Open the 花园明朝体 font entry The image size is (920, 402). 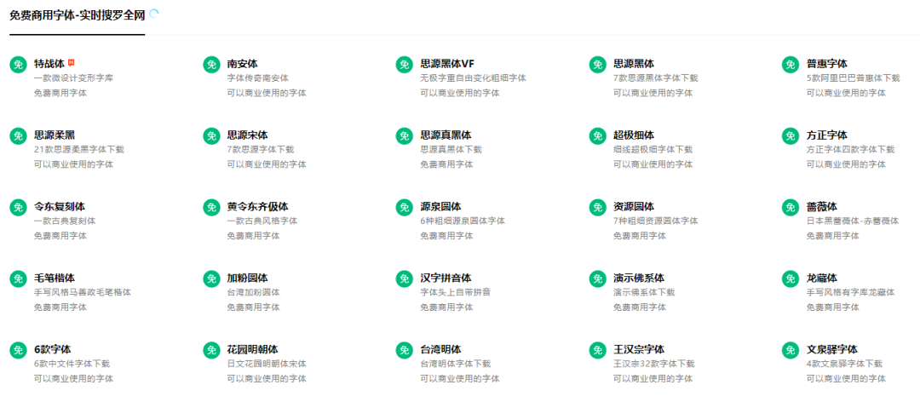pos(252,350)
